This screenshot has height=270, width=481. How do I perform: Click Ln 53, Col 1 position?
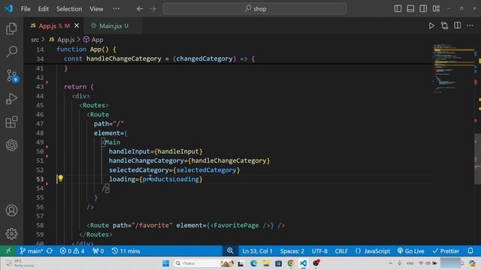click(x=257, y=251)
